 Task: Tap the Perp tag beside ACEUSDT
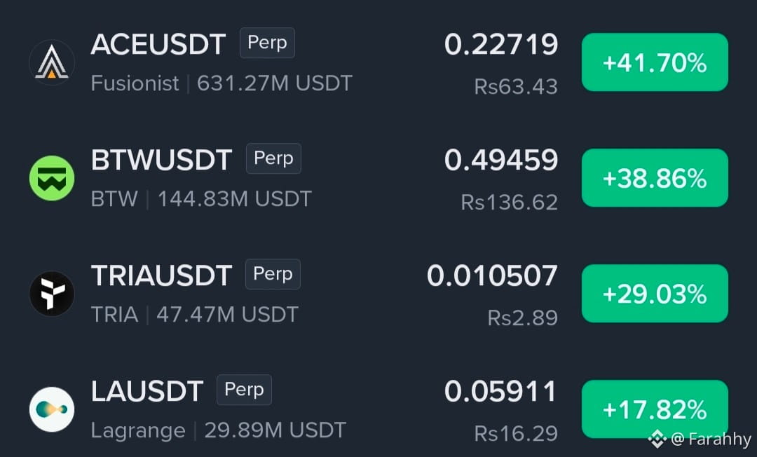point(267,43)
